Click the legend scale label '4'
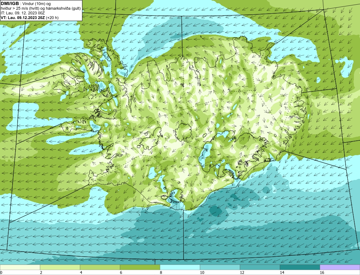Viewport: 360px width, 275px height. point(81,272)
